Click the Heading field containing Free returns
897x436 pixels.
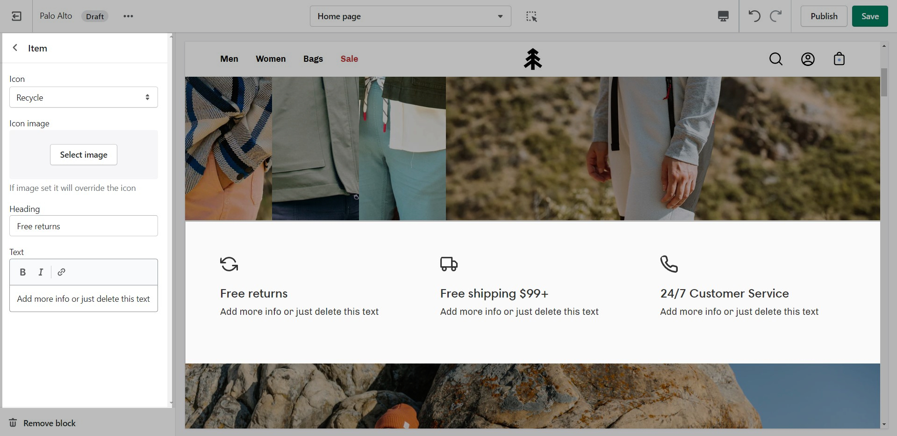click(x=84, y=226)
